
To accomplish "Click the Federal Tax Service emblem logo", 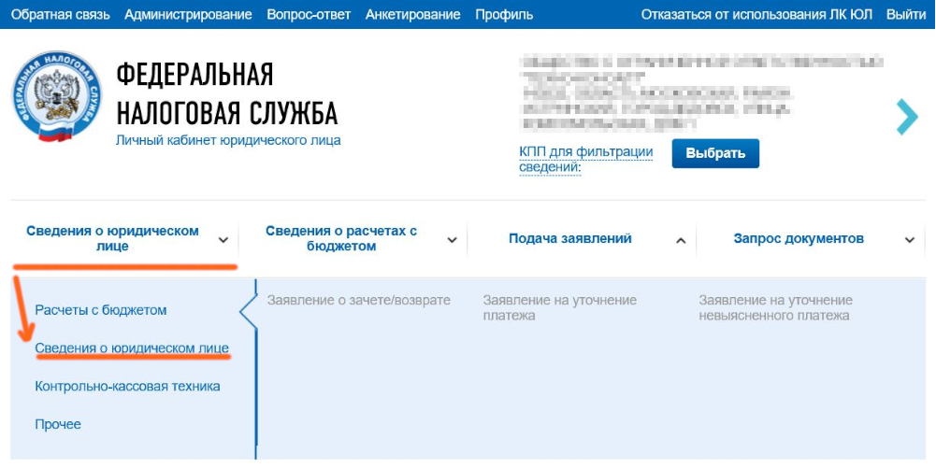I will (57, 96).
